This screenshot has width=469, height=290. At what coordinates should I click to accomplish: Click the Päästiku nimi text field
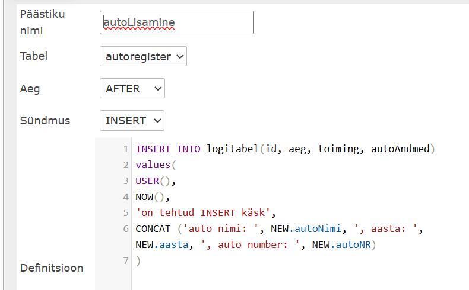click(x=177, y=22)
